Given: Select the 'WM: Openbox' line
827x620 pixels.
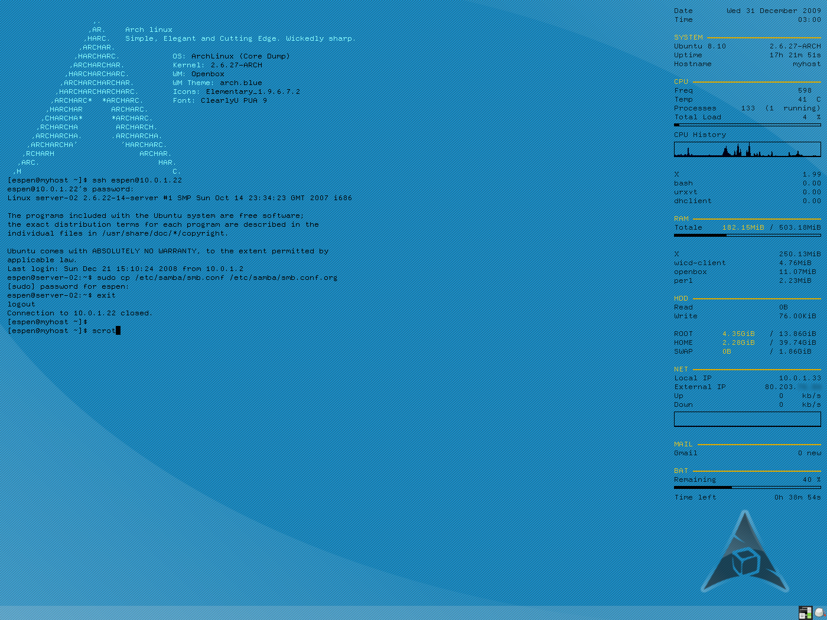Looking at the screenshot, I should click(x=198, y=74).
